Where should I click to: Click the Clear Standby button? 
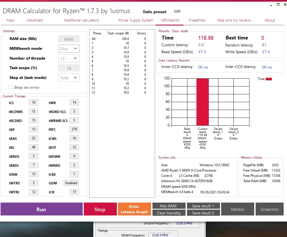[169, 213]
